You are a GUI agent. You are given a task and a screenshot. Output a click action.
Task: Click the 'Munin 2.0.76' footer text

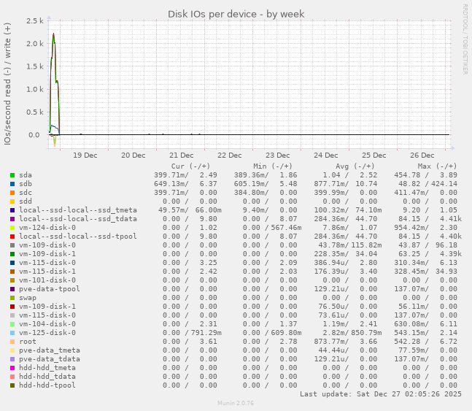tap(236, 403)
